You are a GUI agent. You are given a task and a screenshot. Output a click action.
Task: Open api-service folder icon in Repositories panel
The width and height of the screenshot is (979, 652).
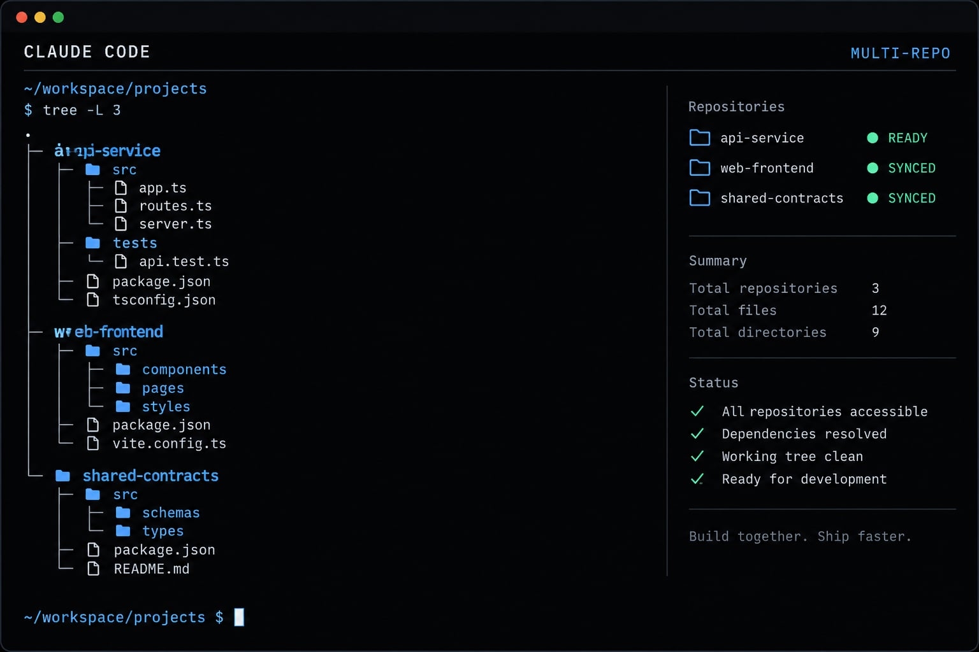[x=700, y=138]
